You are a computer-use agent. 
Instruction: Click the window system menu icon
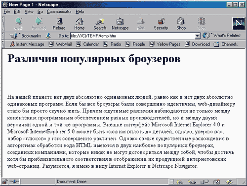tap(5, 4)
